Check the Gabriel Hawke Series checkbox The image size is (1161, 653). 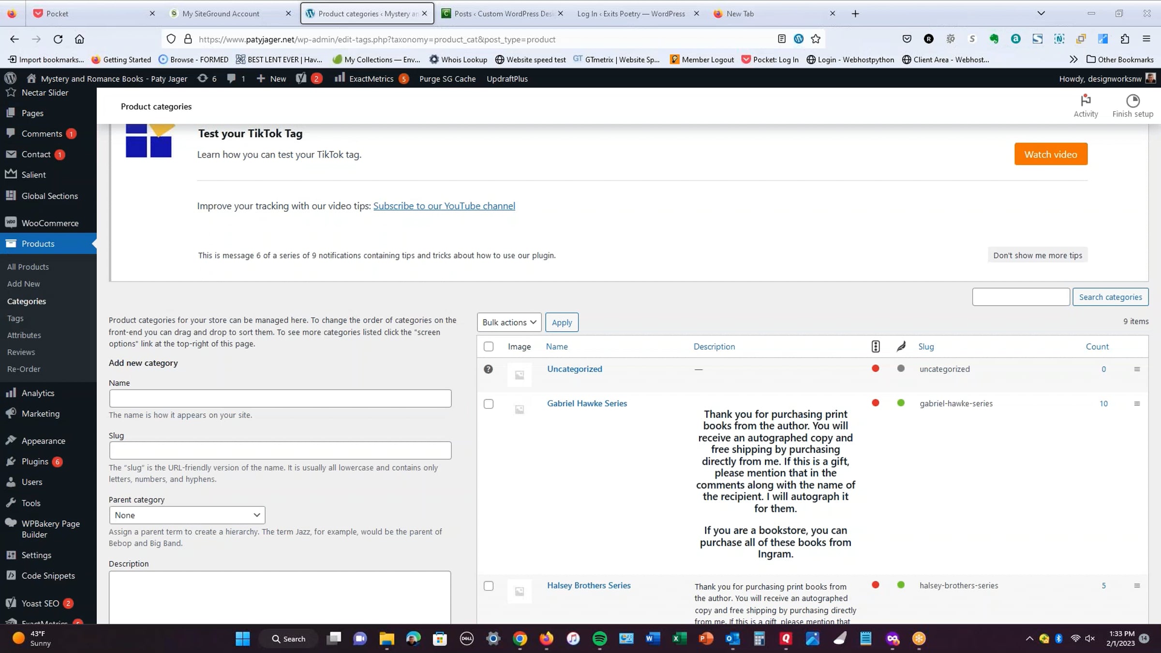click(x=489, y=404)
